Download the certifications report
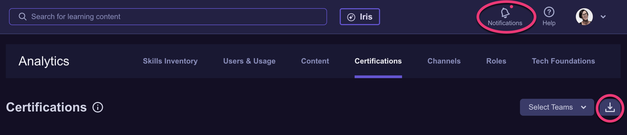The image size is (627, 135). pyautogui.click(x=610, y=107)
